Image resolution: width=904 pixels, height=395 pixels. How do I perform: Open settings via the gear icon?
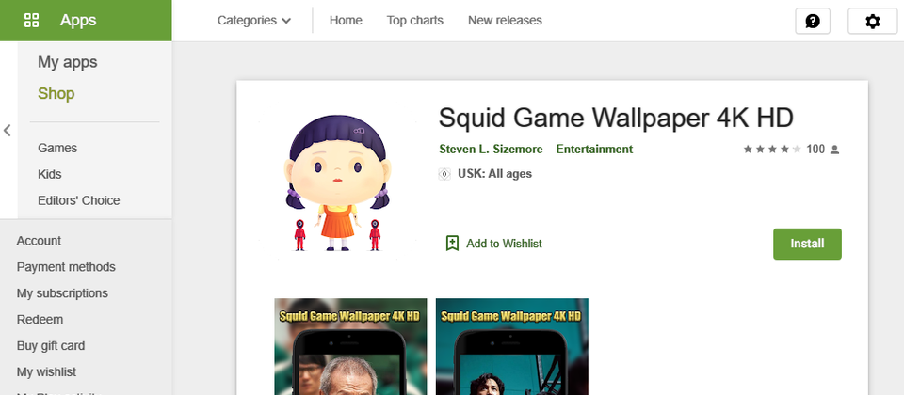872,22
